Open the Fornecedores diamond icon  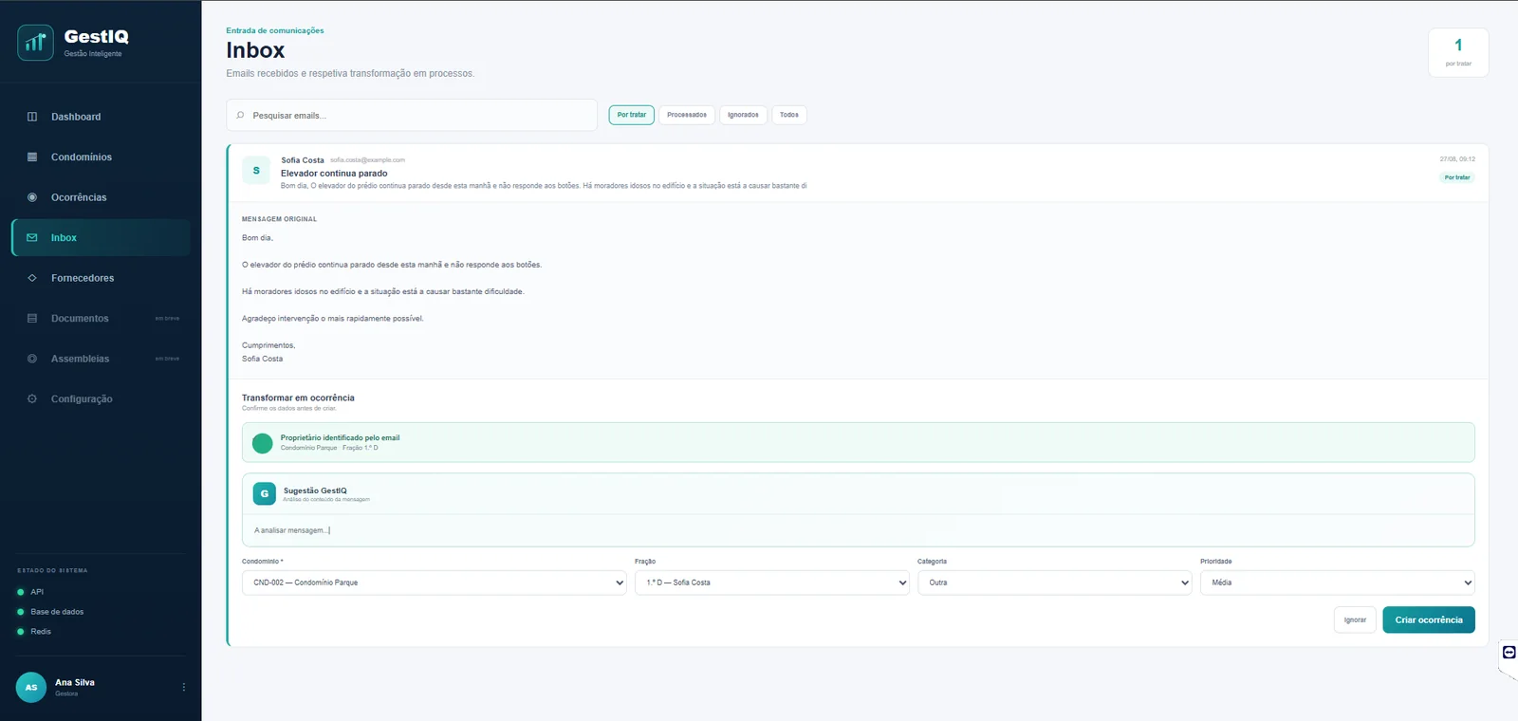coord(32,278)
